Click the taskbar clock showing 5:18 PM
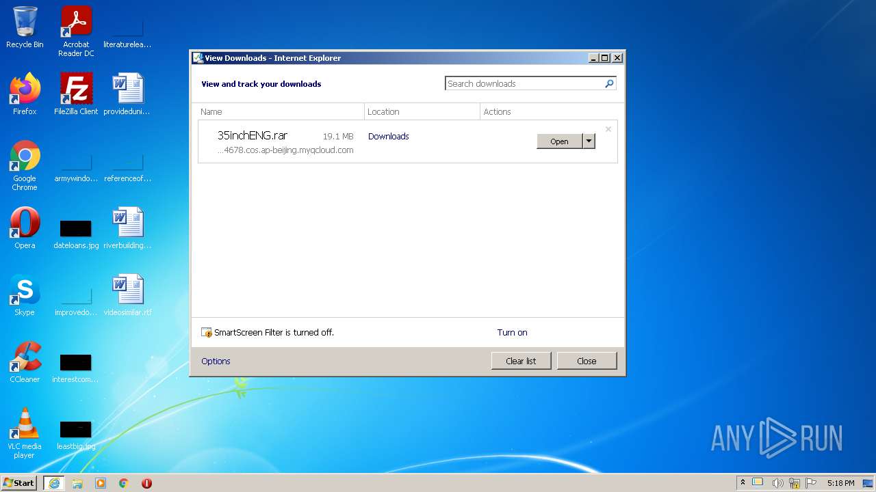Viewport: 876px width, 492px height. (840, 483)
